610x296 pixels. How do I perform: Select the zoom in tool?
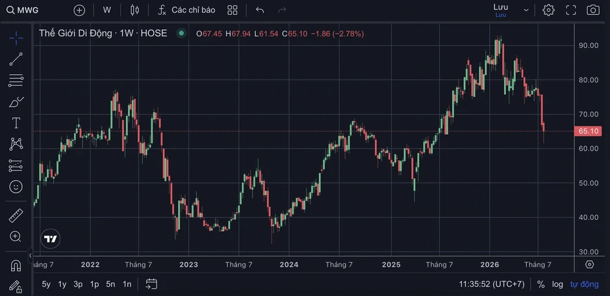click(x=16, y=236)
